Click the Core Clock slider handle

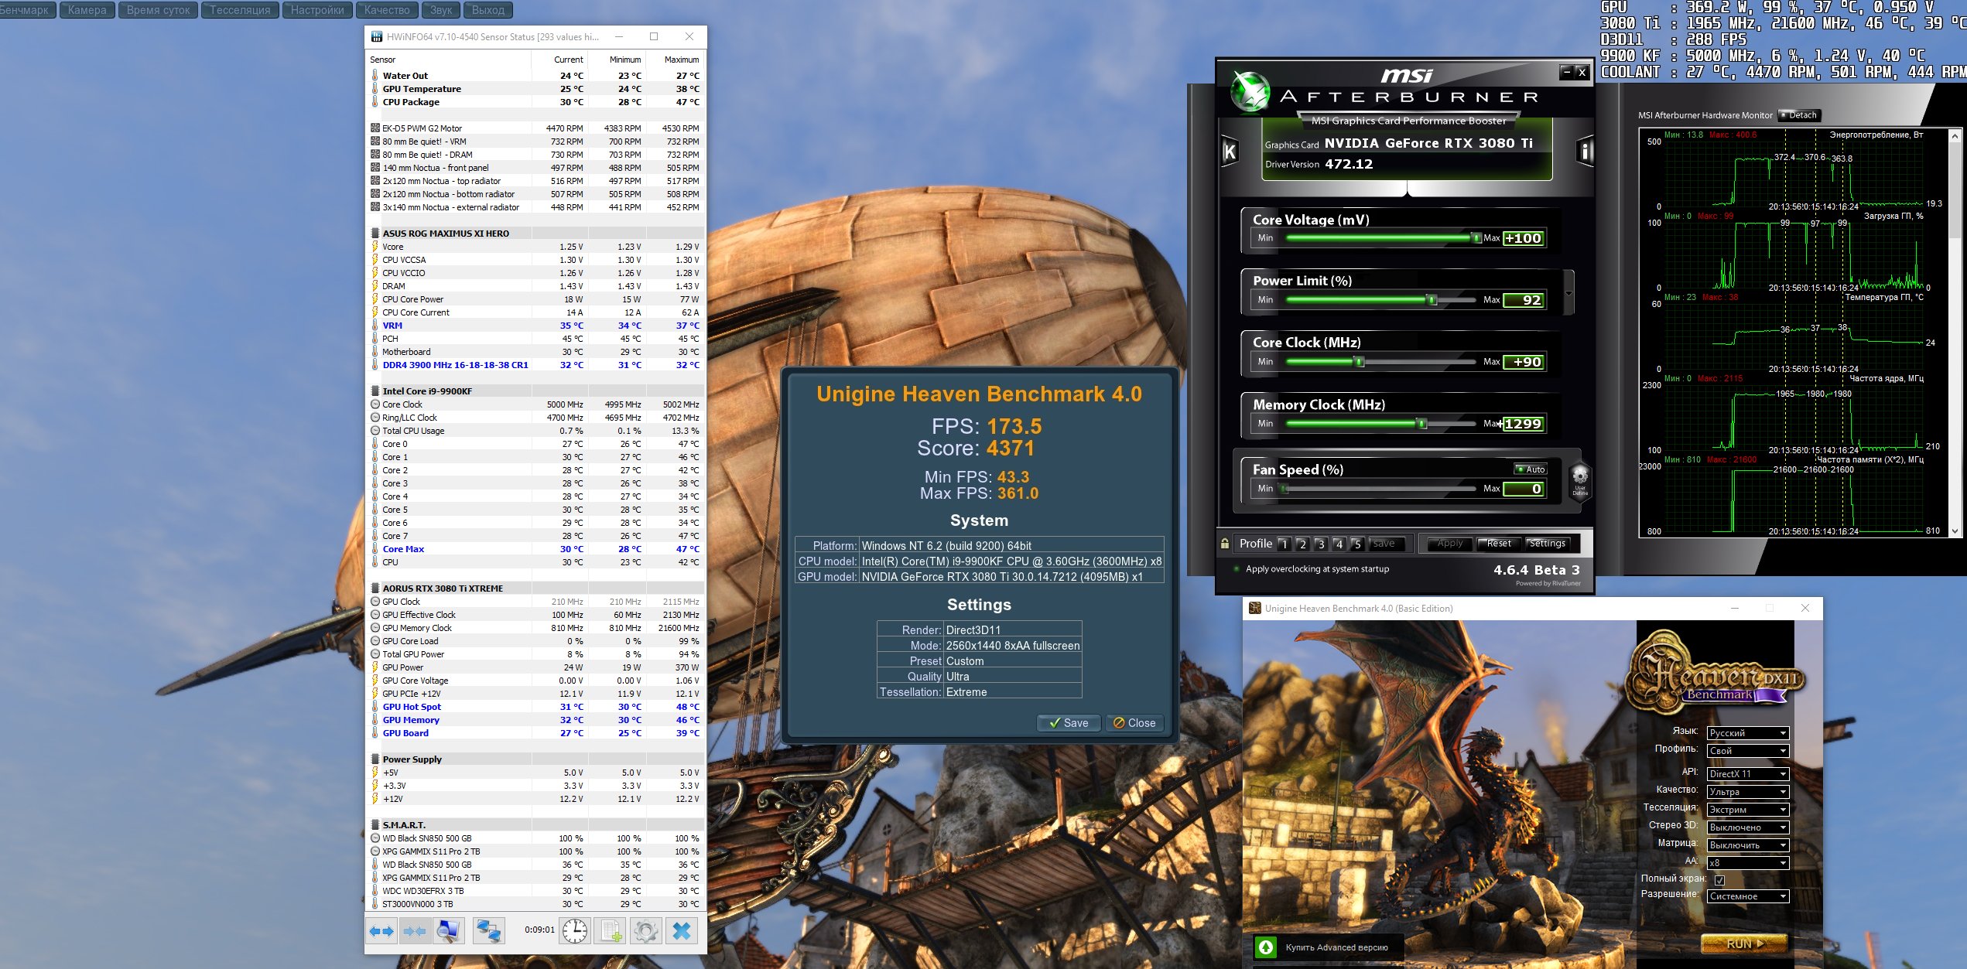point(1360,362)
